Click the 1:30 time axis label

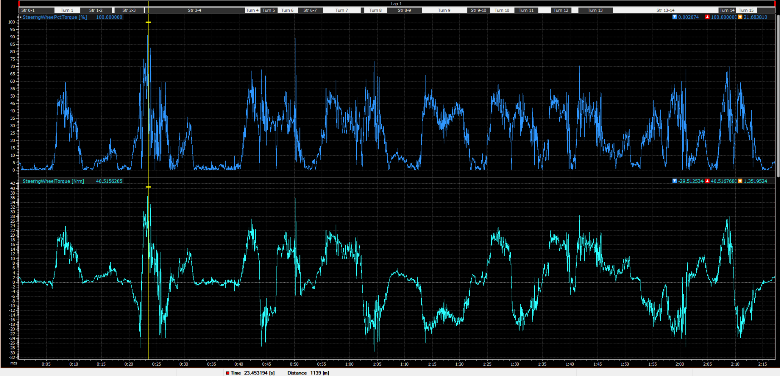point(515,364)
